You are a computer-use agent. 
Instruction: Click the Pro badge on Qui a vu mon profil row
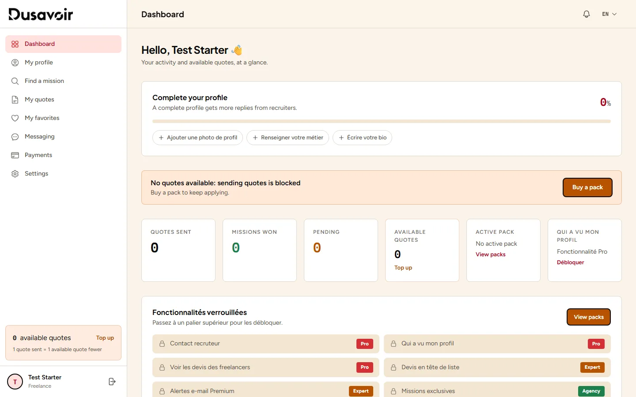pos(596,344)
